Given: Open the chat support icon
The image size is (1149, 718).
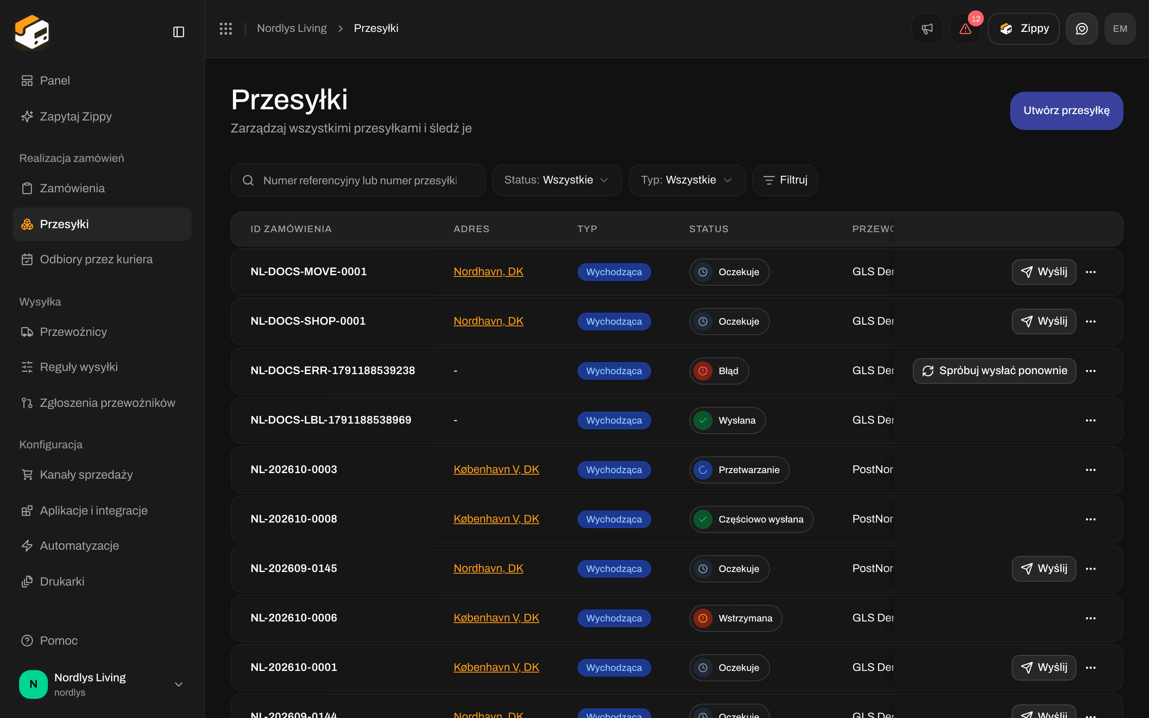Looking at the screenshot, I should coord(1082,28).
